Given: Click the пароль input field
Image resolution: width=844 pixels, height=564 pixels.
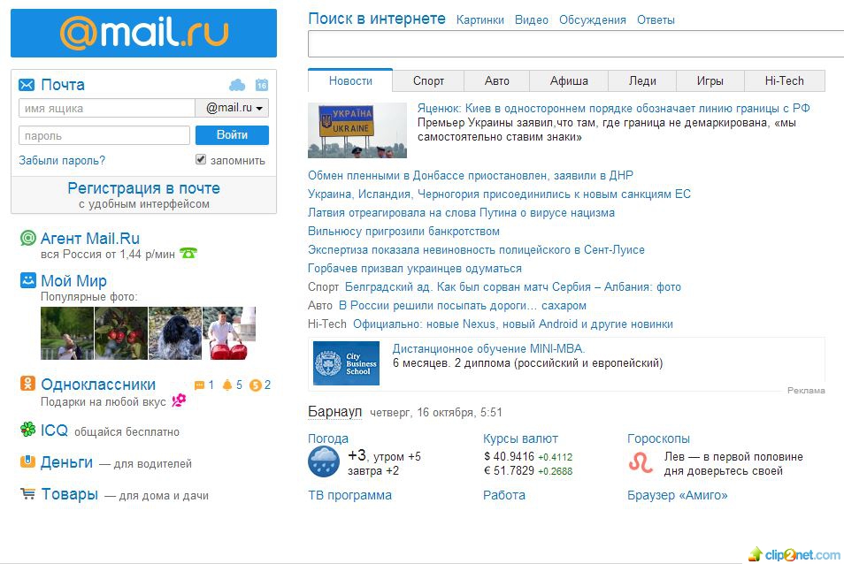Looking at the screenshot, I should (x=104, y=135).
